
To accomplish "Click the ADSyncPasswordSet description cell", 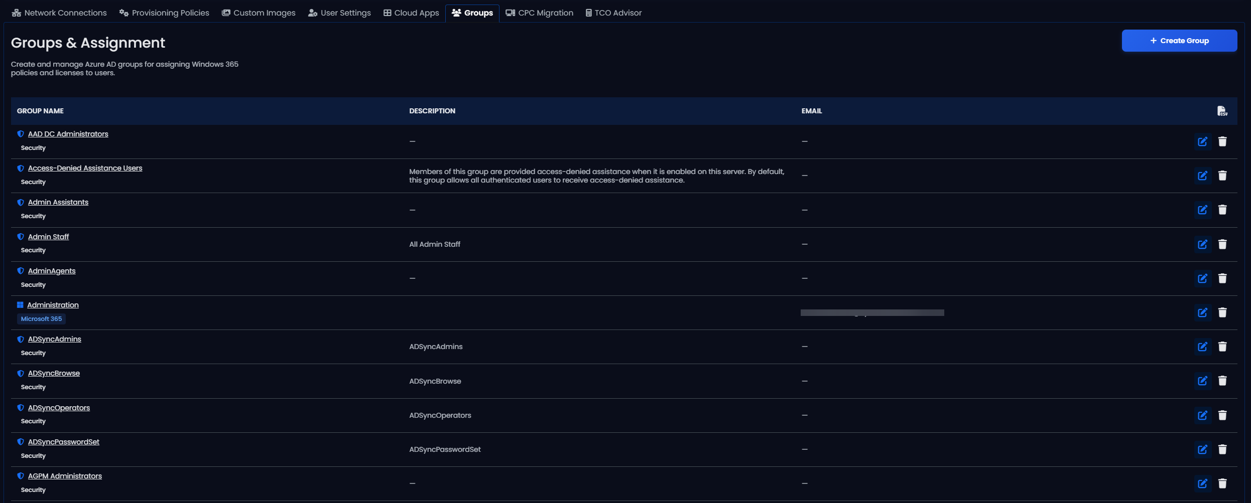I will (445, 449).
